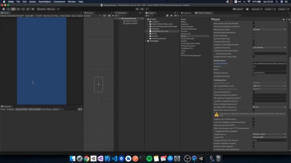This screenshot has width=291, height=163.
Task: Click the plus add button in Hierarchy
Action: click(x=116, y=16)
